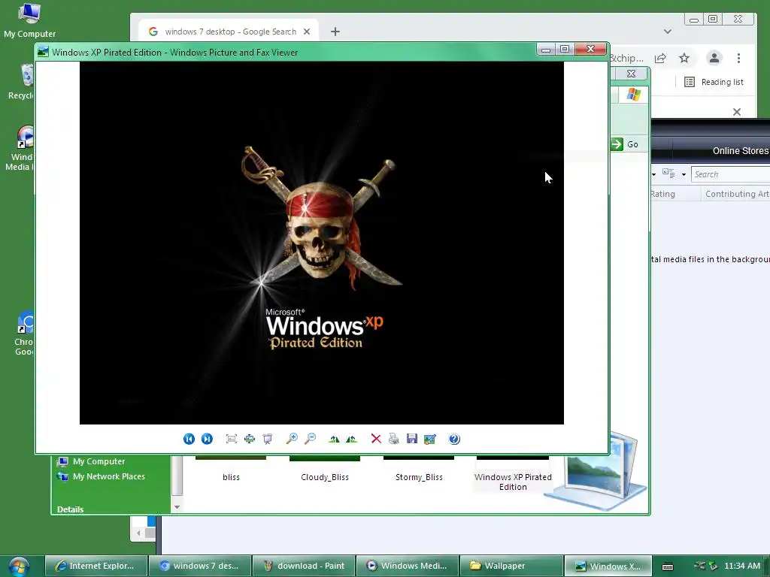
Task: Open the My Computer desktop icon
Action: [x=29, y=20]
